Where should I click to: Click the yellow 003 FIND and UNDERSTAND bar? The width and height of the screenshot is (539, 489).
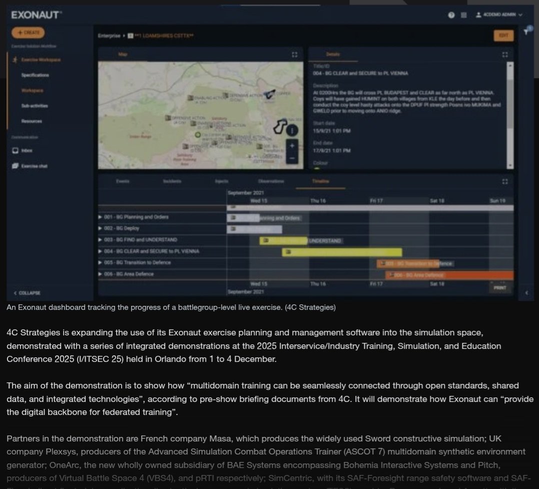[283, 241]
